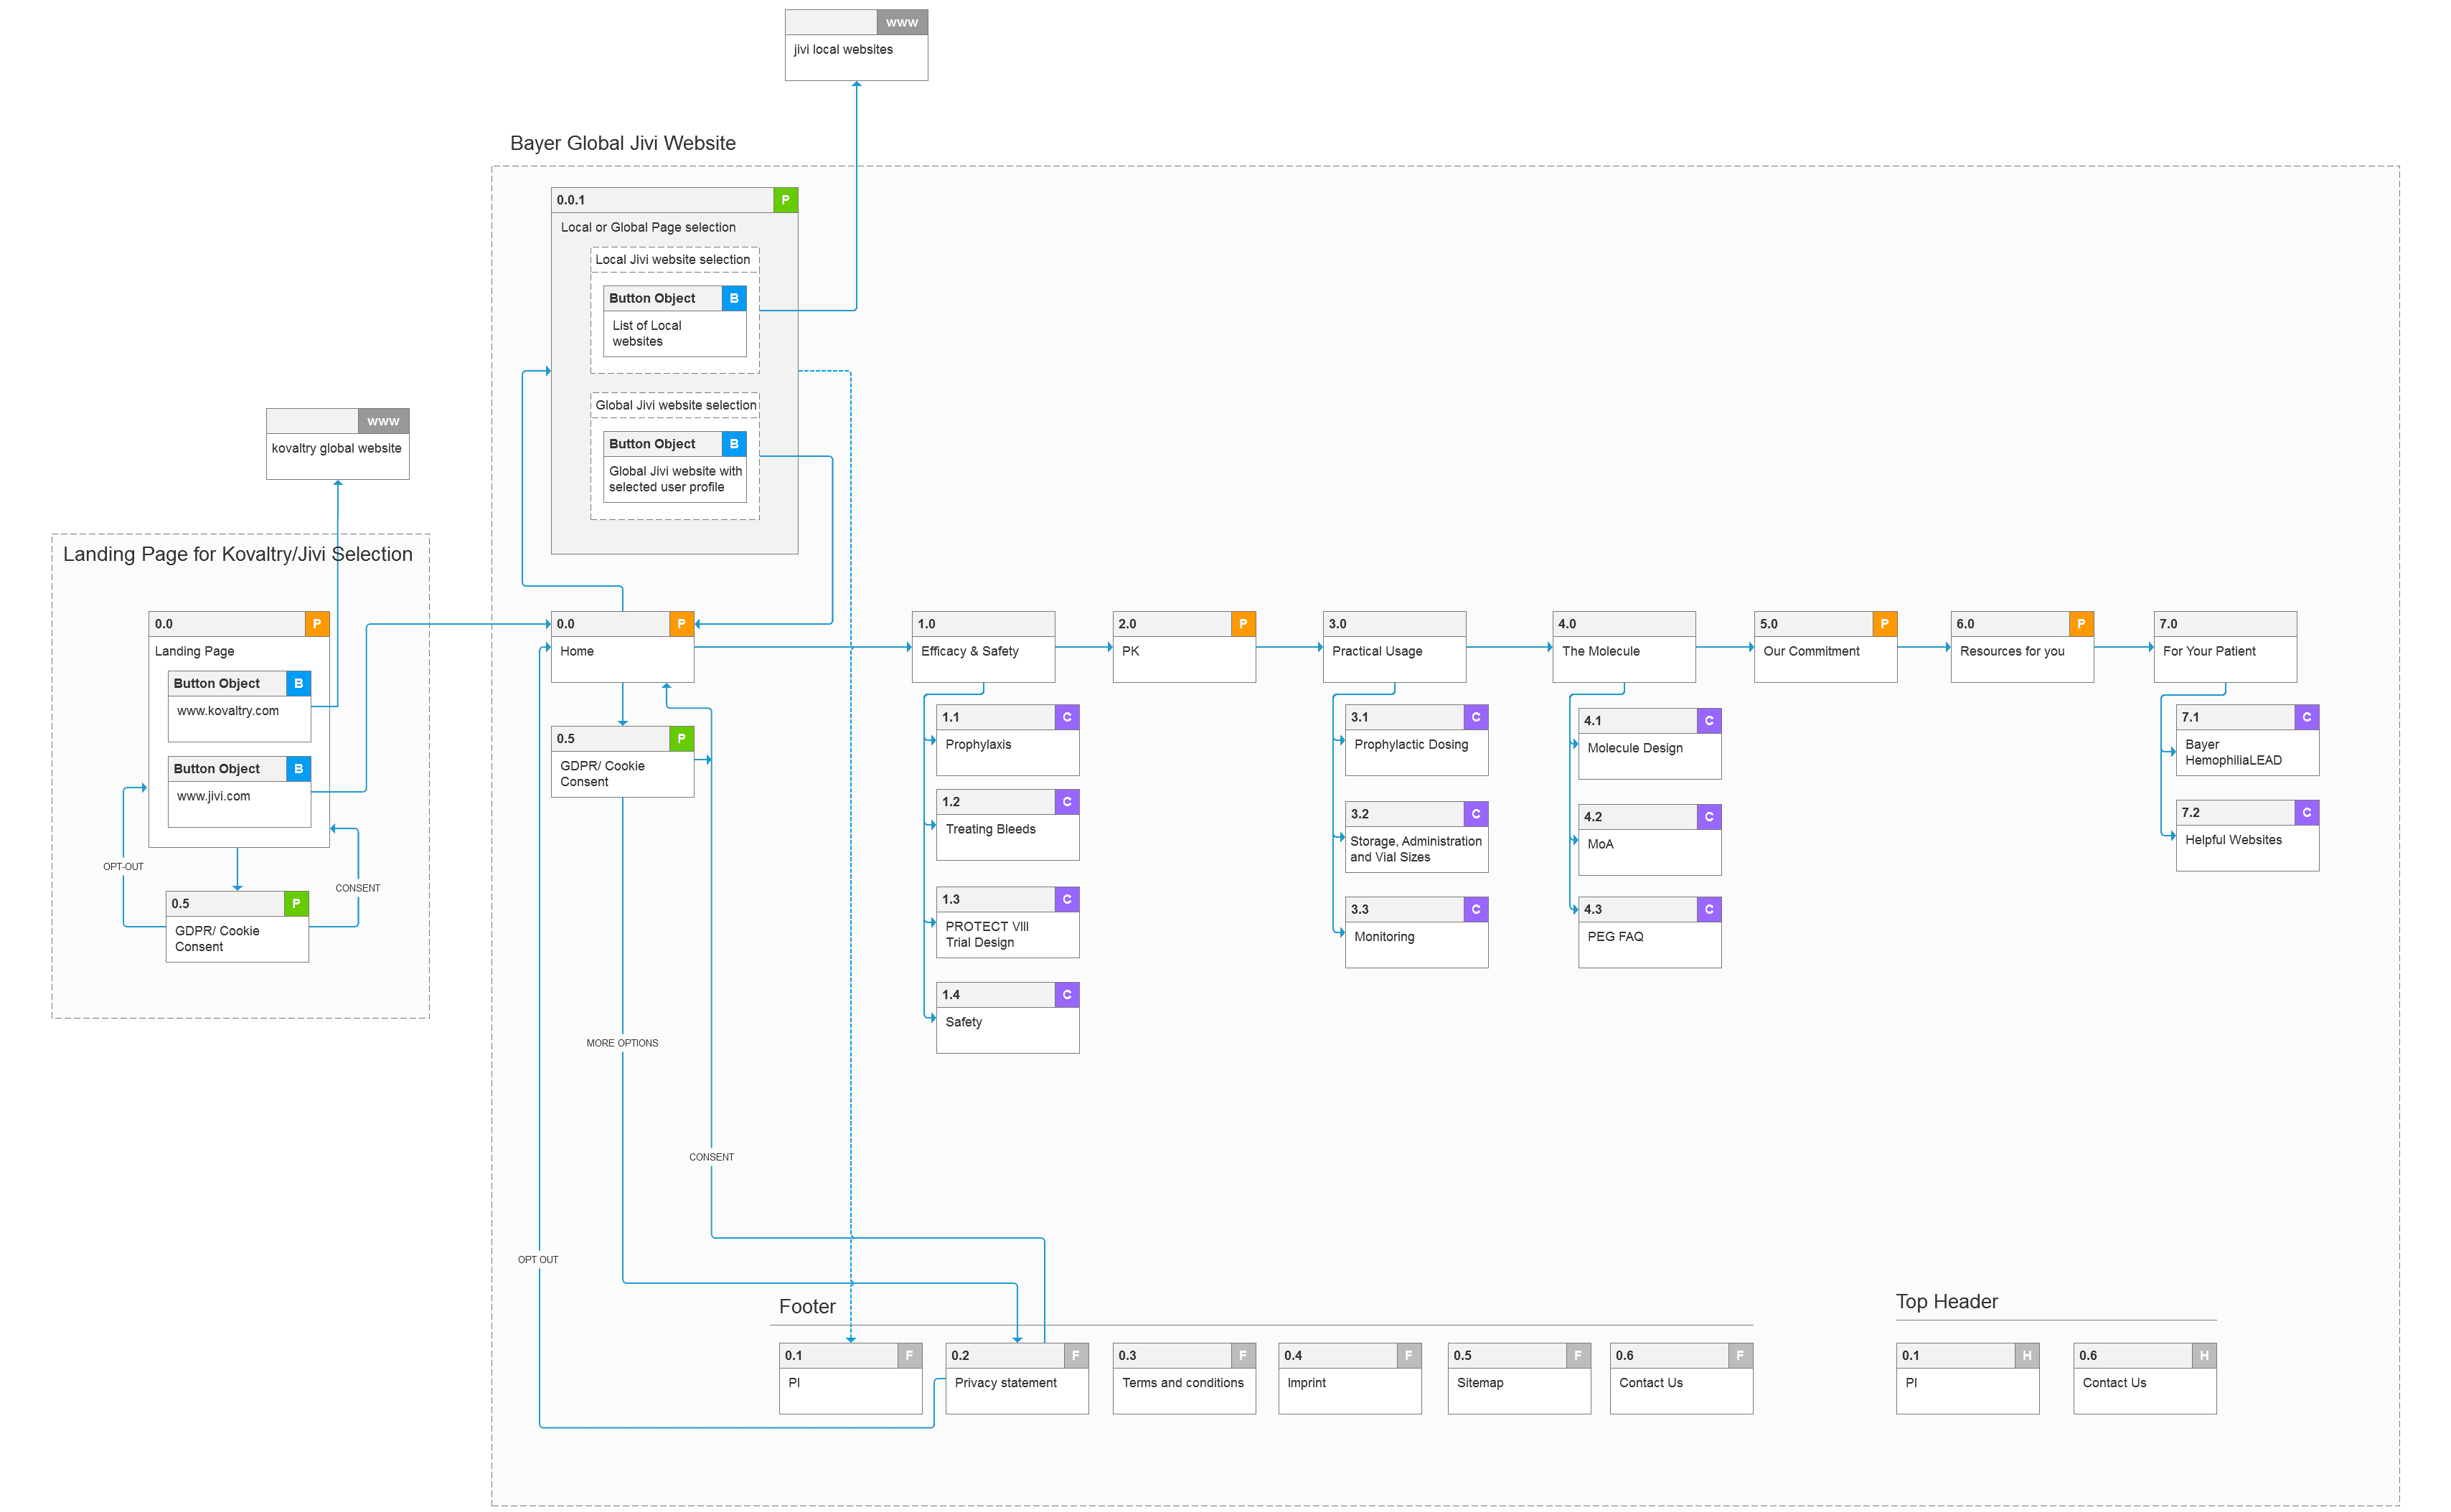Image resolution: width=2451 pixels, height=1512 pixels.
Task: Click the CONSENT label in the landing page group
Action: [x=357, y=888]
